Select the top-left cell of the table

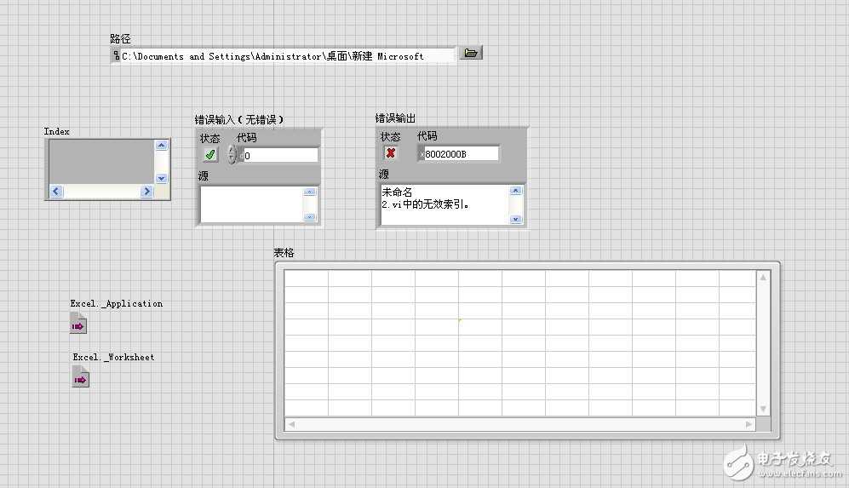pyautogui.click(x=306, y=278)
